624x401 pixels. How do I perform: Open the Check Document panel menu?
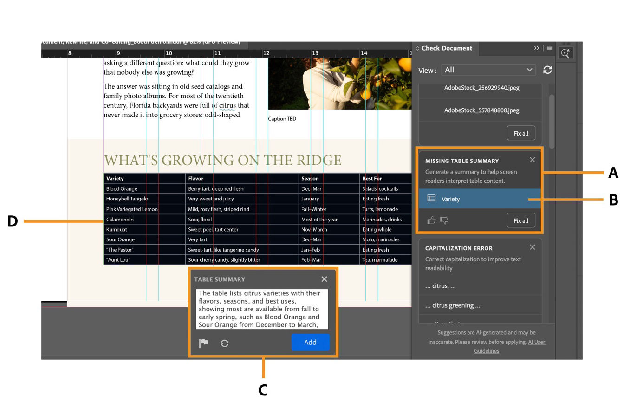[550, 48]
